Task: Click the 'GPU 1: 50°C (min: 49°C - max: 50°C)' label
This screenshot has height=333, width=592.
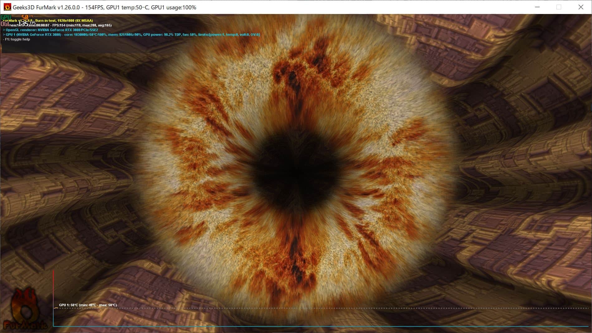Action: point(88,305)
